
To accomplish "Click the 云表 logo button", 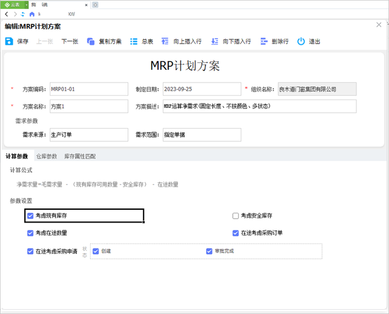I will point(12,5).
